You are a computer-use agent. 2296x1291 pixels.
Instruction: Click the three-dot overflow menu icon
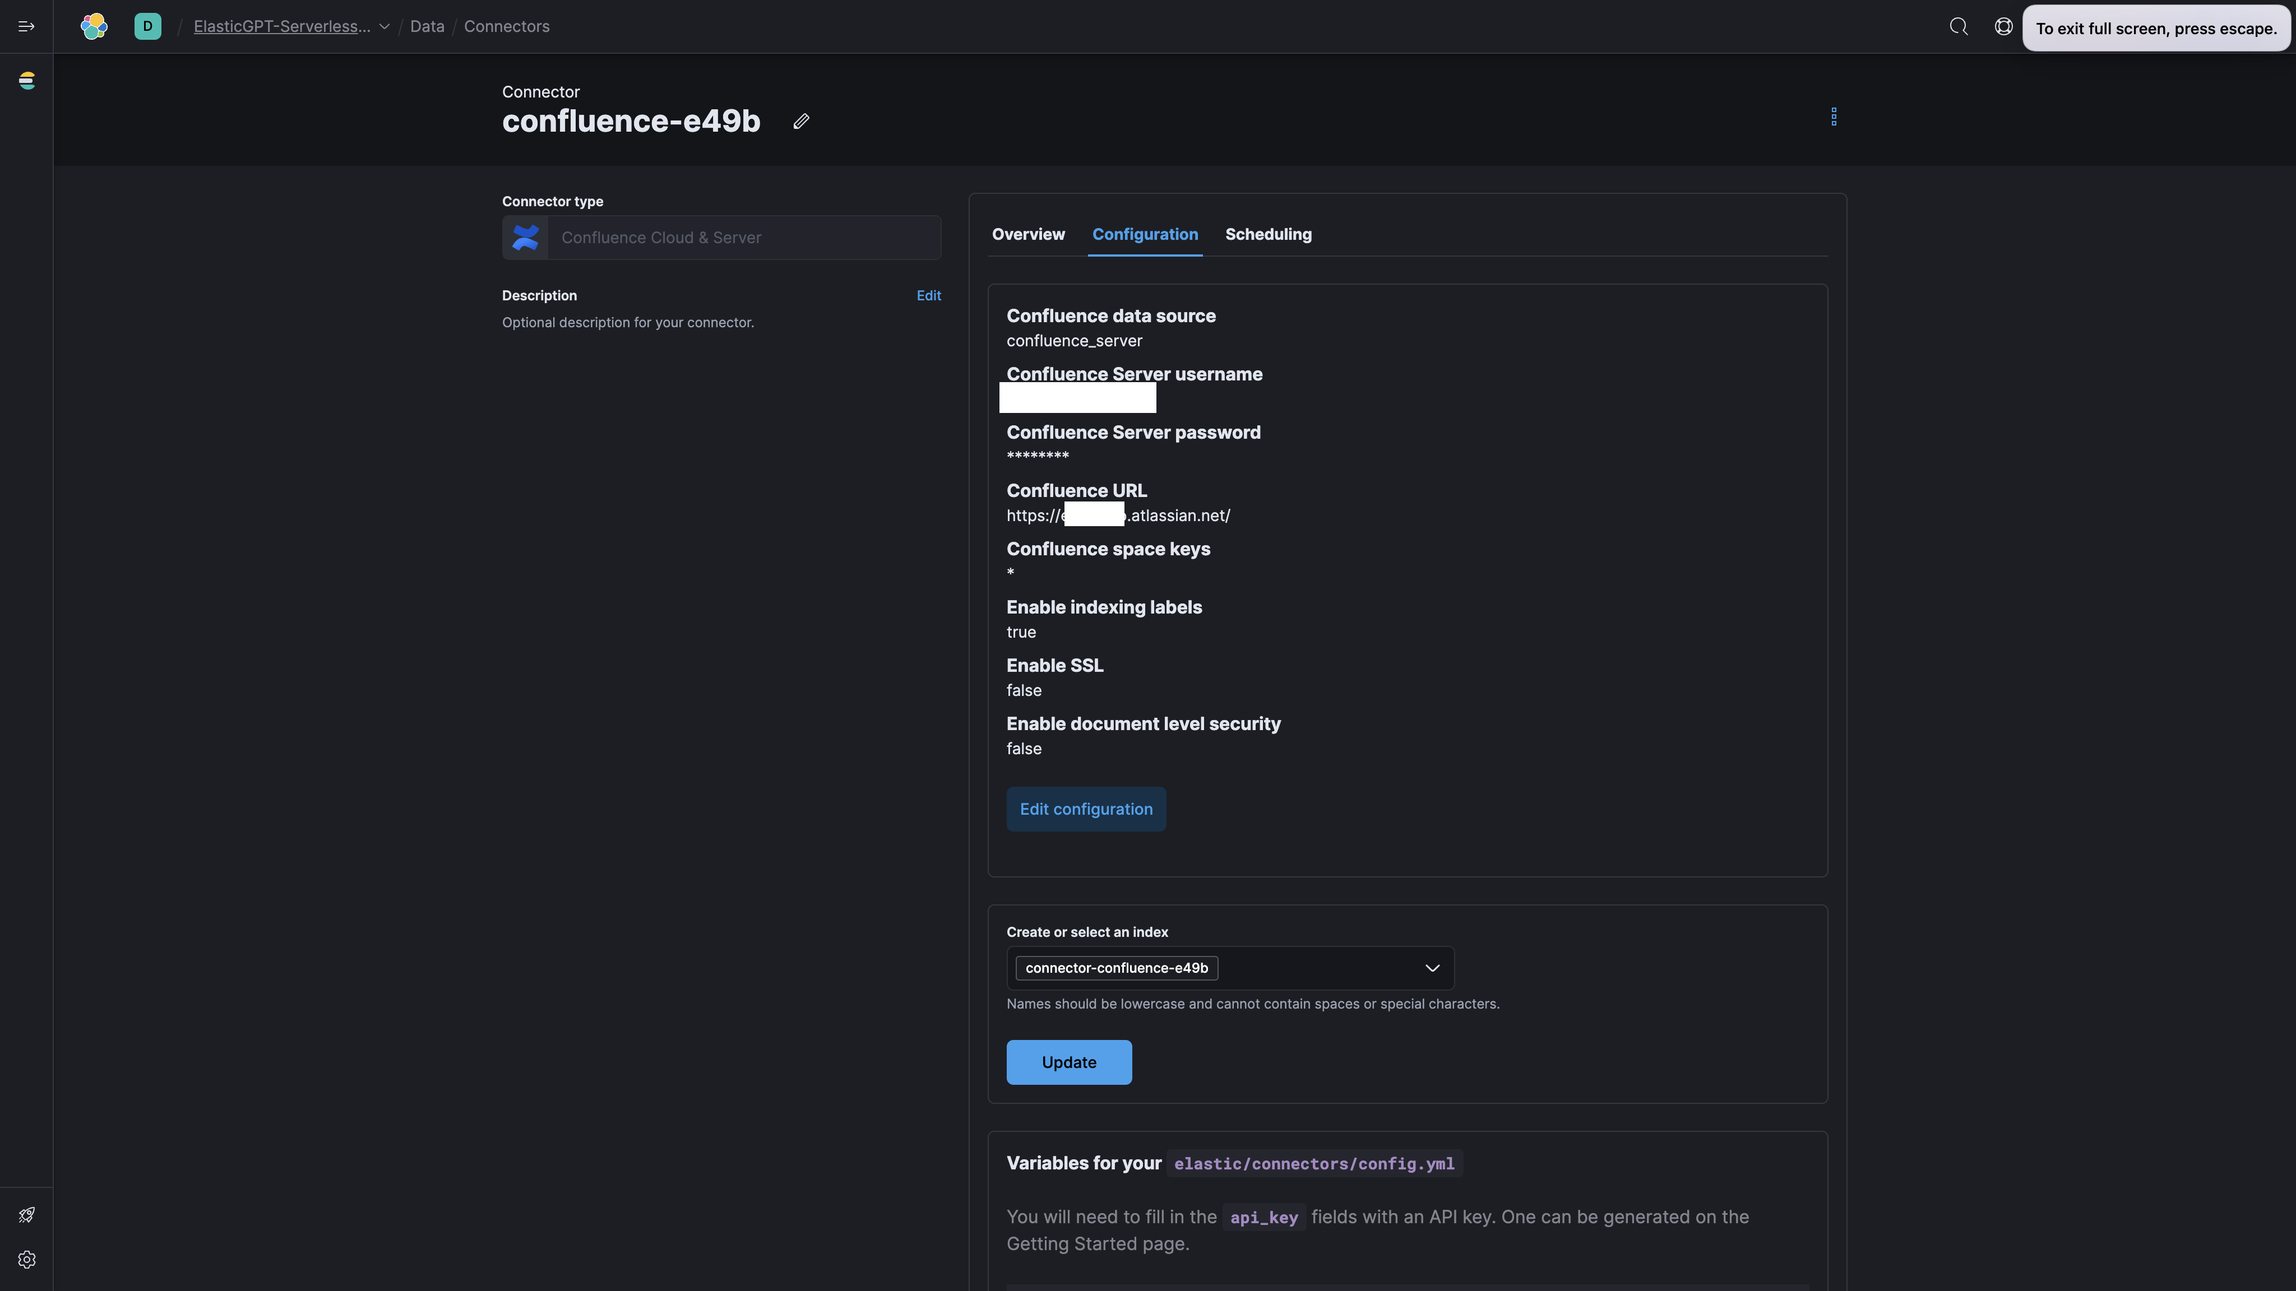point(1834,117)
